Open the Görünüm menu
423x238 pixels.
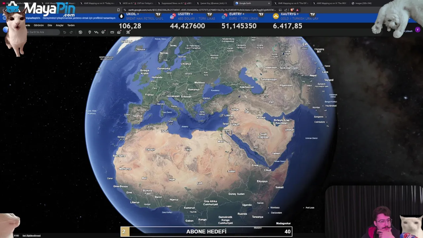[x=39, y=25]
